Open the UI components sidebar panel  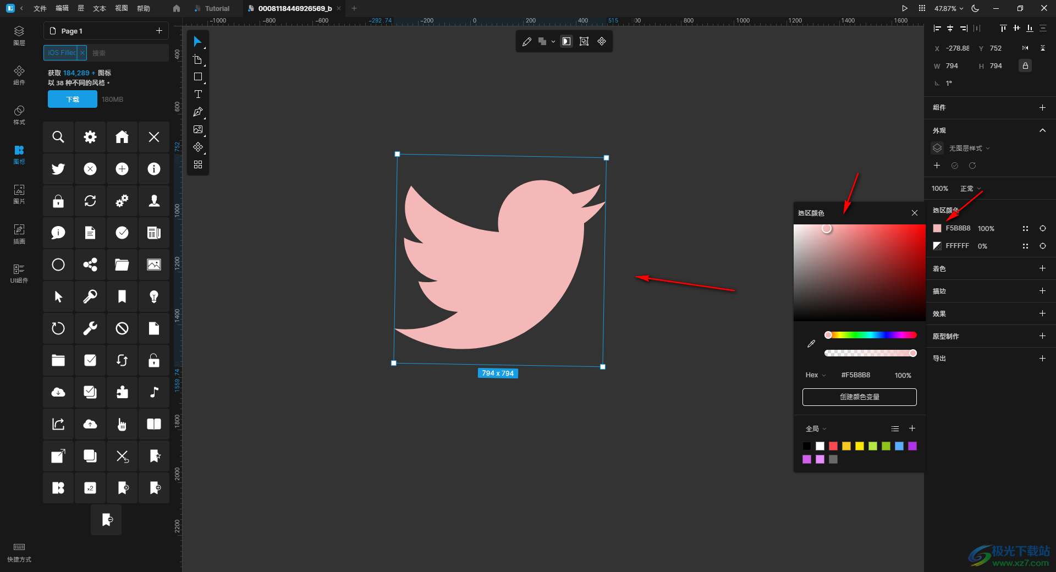(19, 273)
